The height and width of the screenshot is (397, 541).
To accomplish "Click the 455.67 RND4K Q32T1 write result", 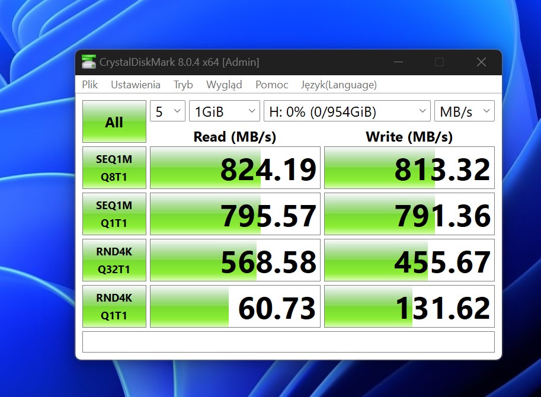I will tap(409, 260).
